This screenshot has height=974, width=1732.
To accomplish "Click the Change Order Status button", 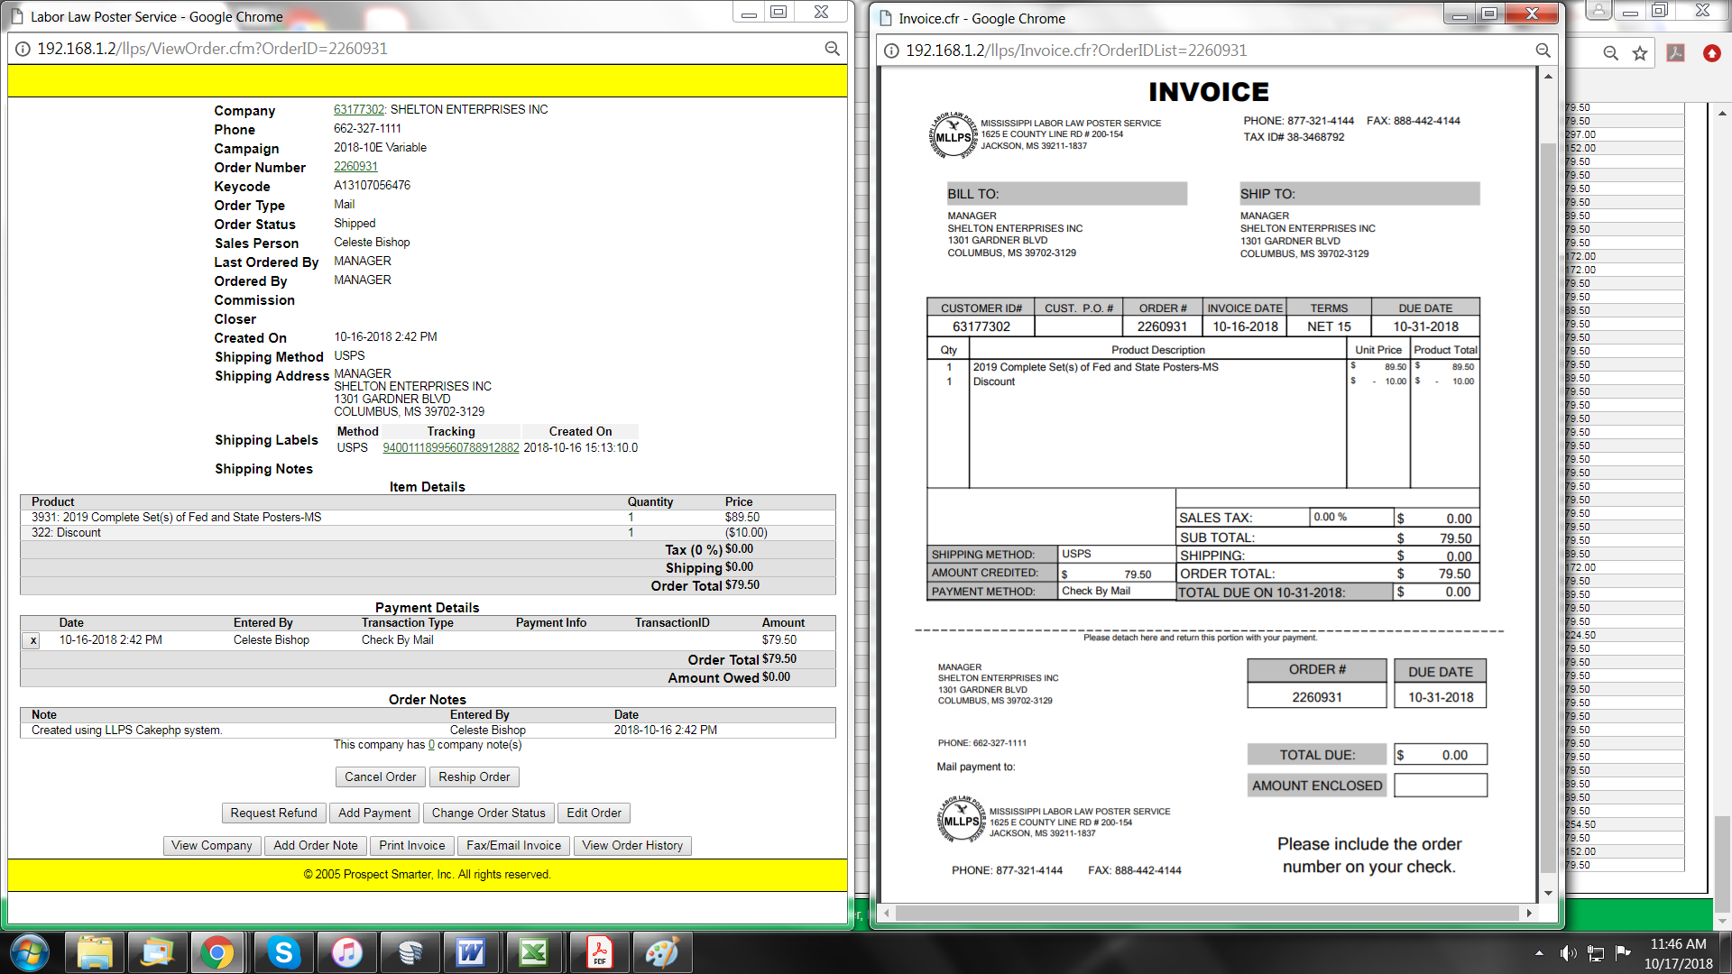I will coord(488,813).
